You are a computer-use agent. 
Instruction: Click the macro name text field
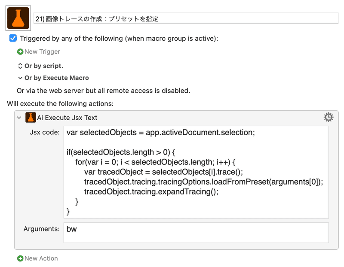click(186, 18)
